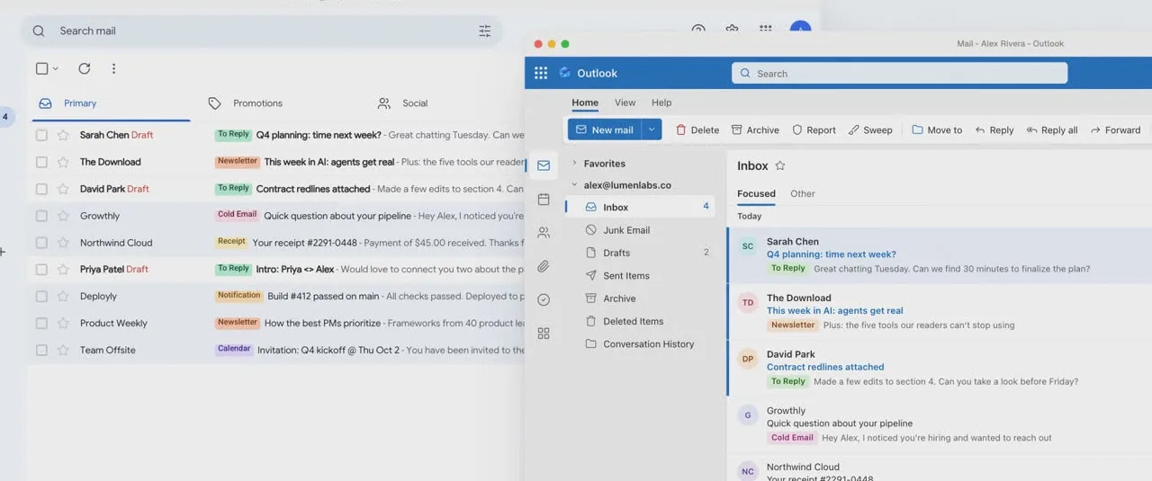Open Gmail Promotions tab
This screenshot has height=481, width=1152.
(245, 103)
